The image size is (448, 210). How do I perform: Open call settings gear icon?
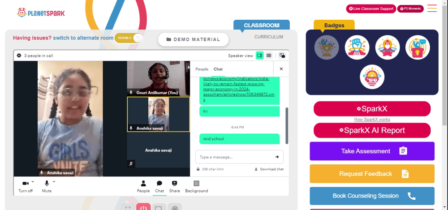pos(19,56)
